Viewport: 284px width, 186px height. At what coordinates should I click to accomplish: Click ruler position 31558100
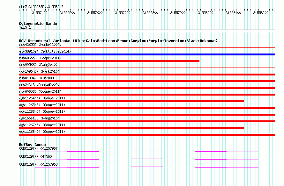pyautogui.click(x=233, y=13)
